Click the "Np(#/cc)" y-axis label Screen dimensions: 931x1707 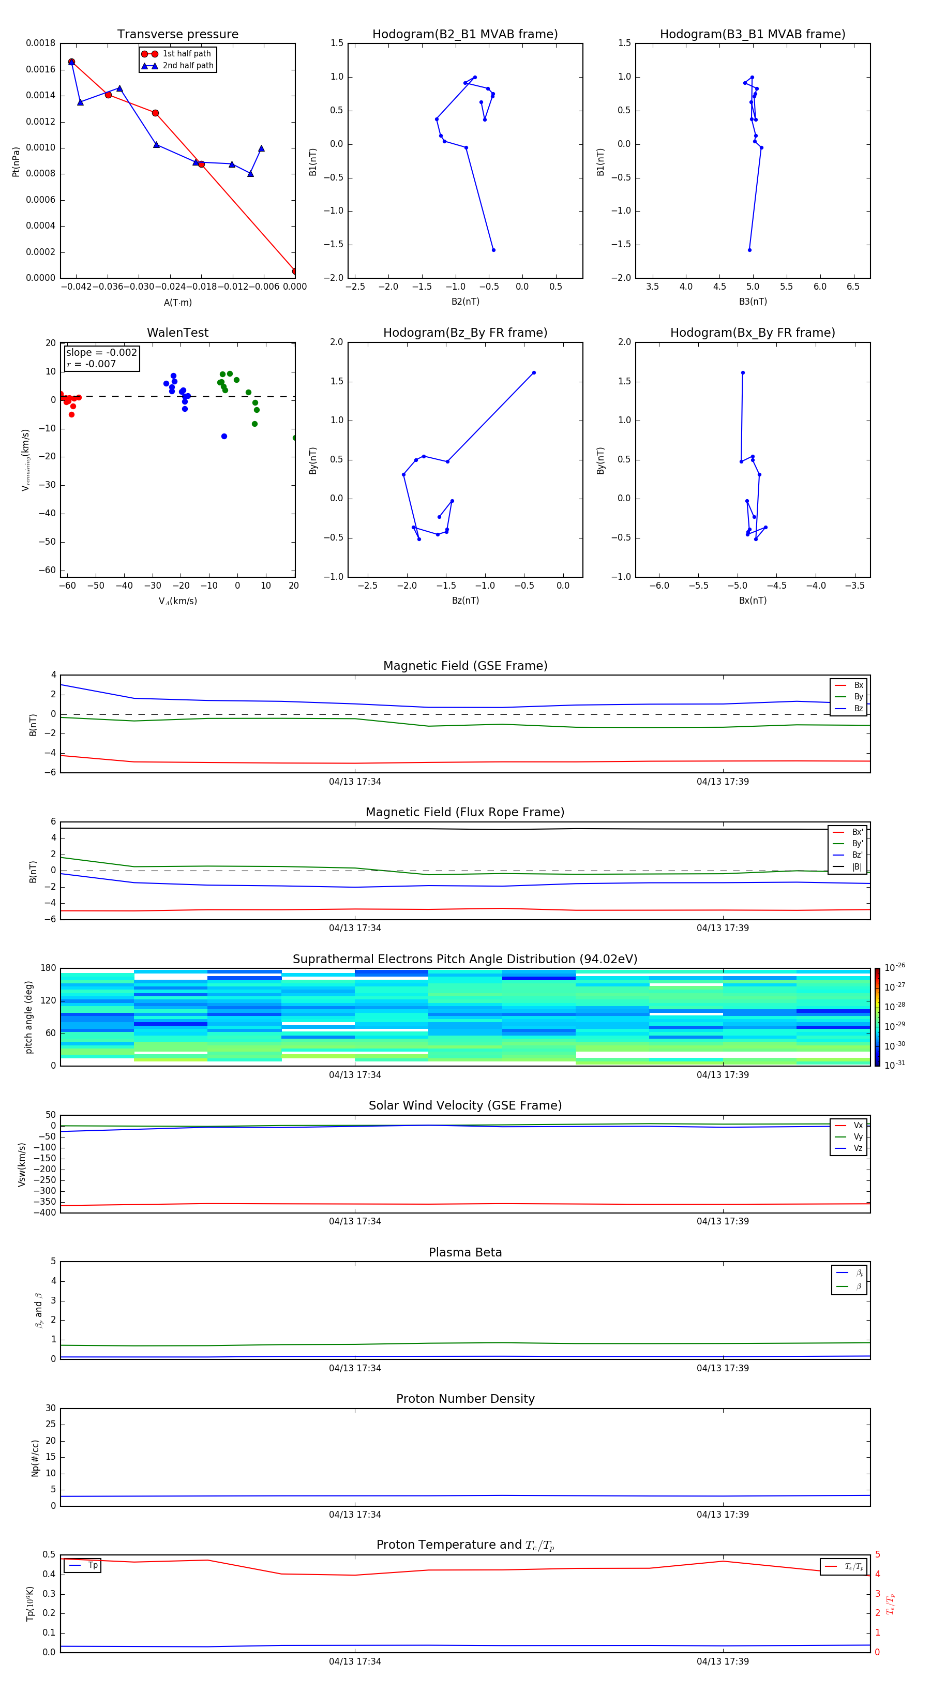click(x=35, y=1458)
